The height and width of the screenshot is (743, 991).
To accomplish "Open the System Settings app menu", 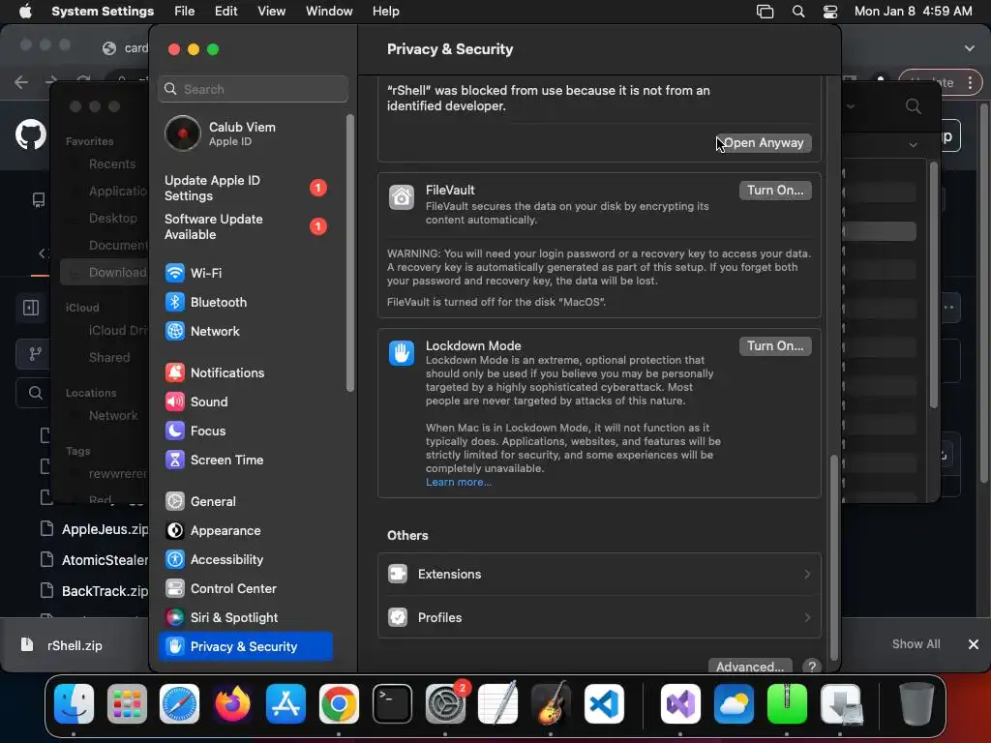I will click(103, 12).
